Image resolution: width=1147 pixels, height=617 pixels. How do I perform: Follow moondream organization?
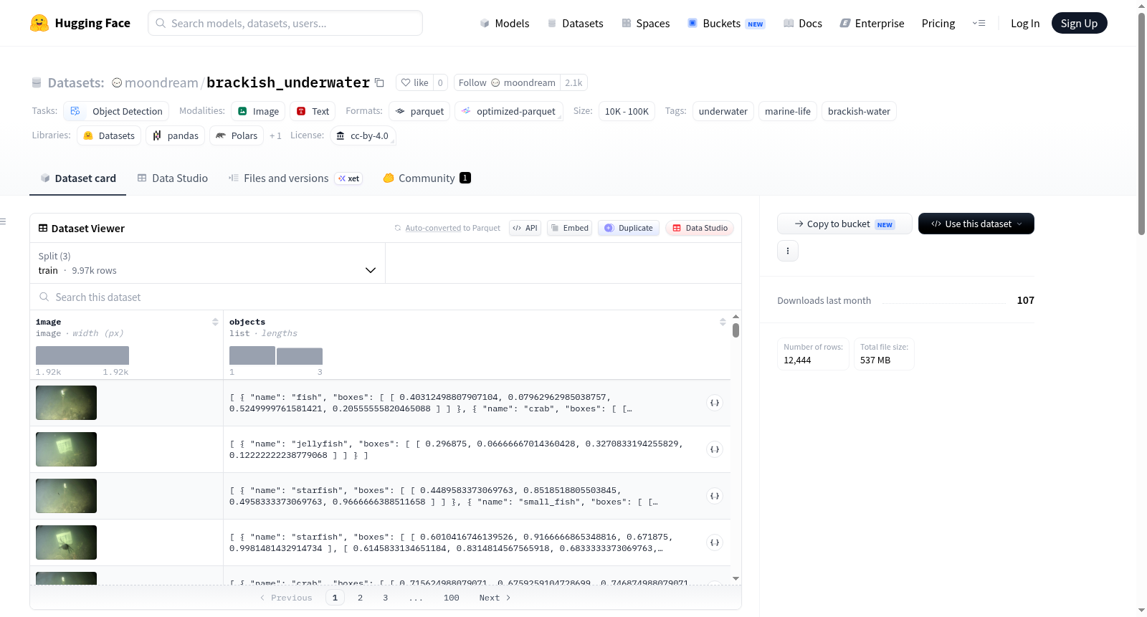[507, 82]
